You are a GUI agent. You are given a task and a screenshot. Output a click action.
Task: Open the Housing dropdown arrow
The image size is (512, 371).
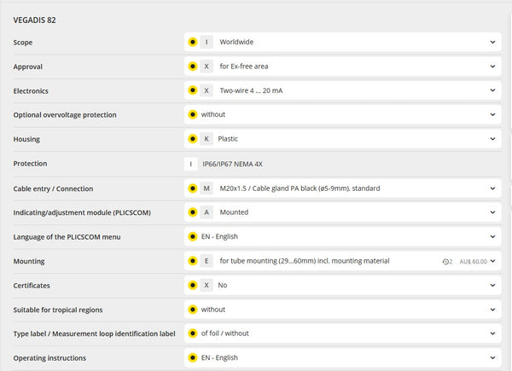[x=492, y=139]
